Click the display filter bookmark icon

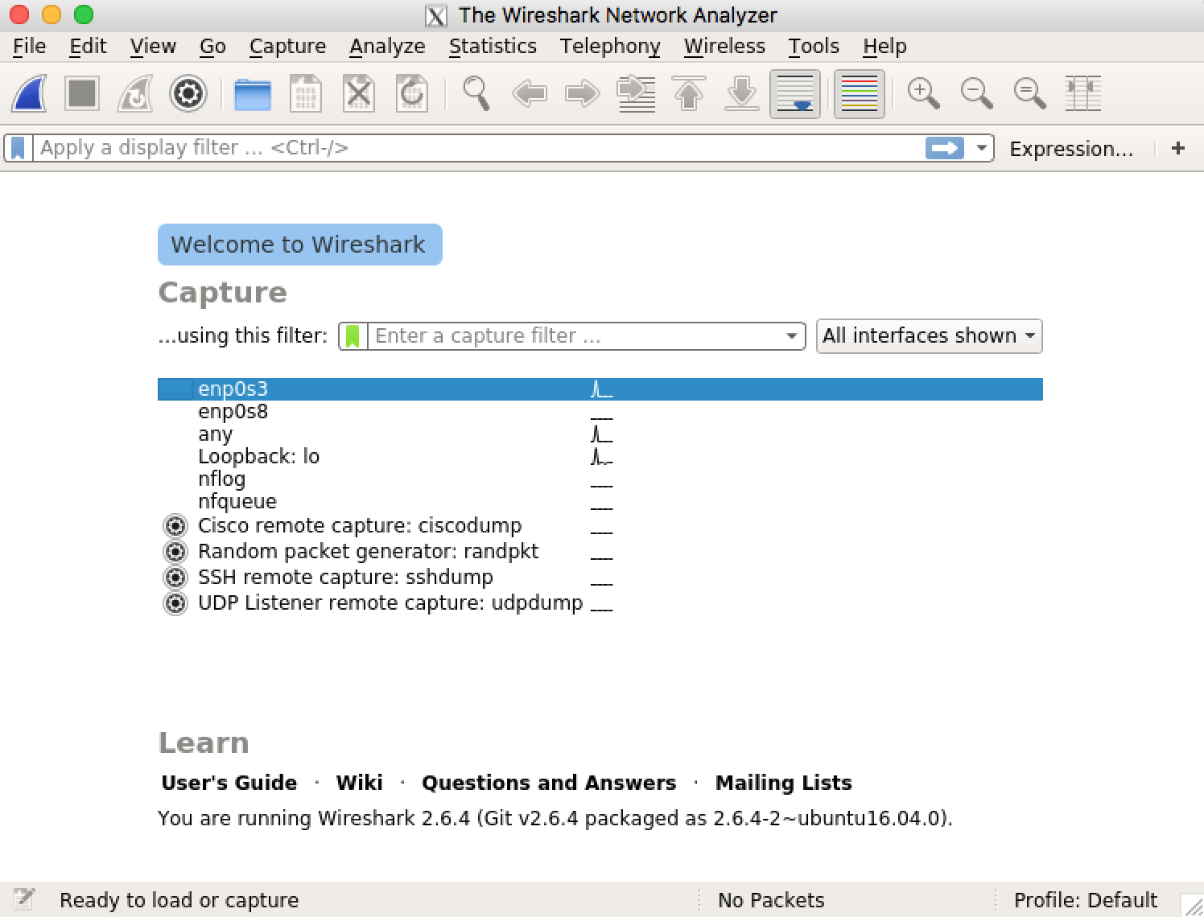click(x=18, y=148)
